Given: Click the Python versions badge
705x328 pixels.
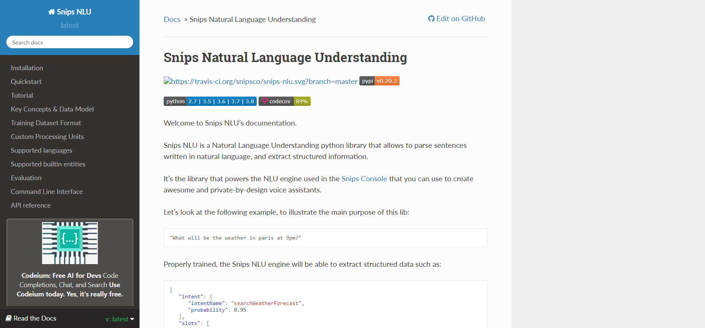Looking at the screenshot, I should click(x=210, y=101).
